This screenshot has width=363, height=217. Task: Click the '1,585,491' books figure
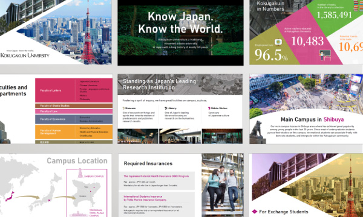[x=335, y=15]
